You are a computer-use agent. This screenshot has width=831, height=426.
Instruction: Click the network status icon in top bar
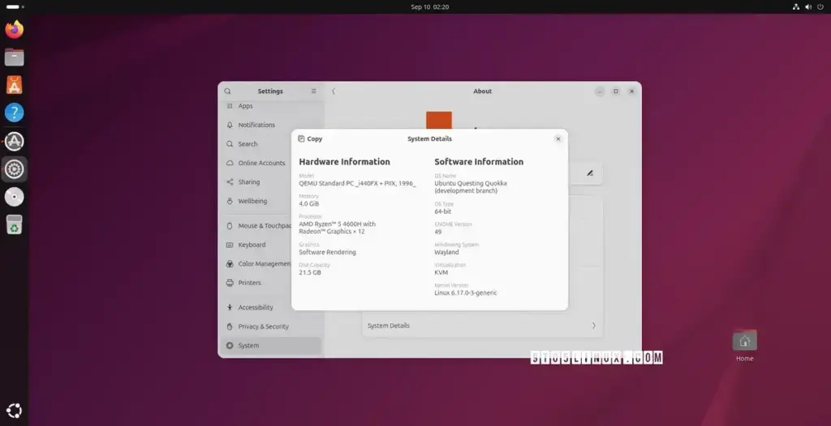[x=795, y=6]
